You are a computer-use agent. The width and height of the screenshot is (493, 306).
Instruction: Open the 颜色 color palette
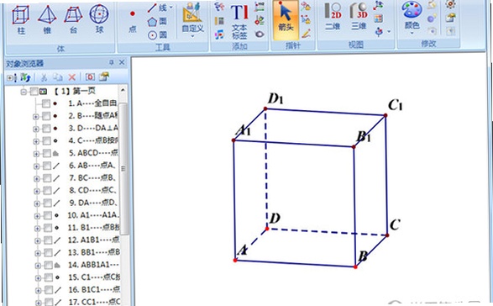[x=412, y=18]
